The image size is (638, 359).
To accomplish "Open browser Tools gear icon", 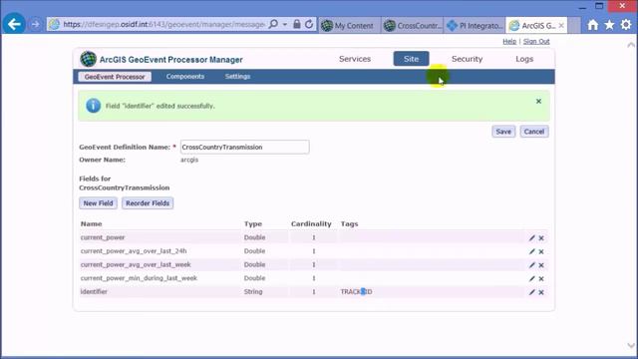I will pyautogui.click(x=626, y=25).
